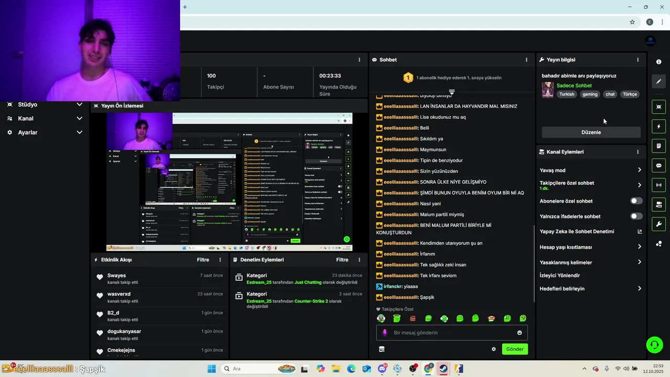This screenshot has height=377, width=670.
Task: Open Hedefleri belirleyin arrow
Action: [640, 289]
